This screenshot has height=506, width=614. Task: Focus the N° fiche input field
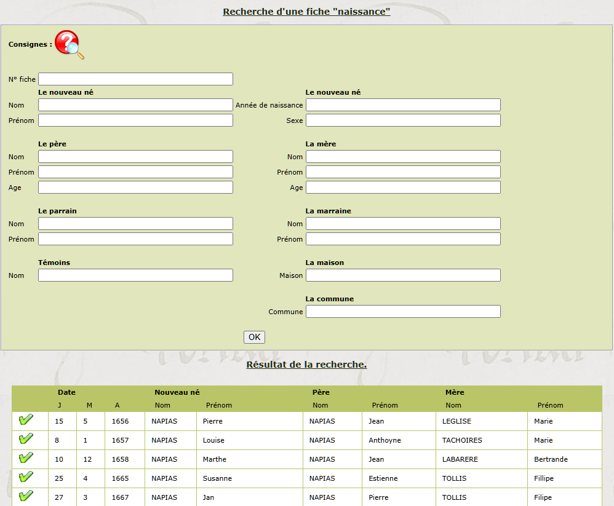pos(135,79)
